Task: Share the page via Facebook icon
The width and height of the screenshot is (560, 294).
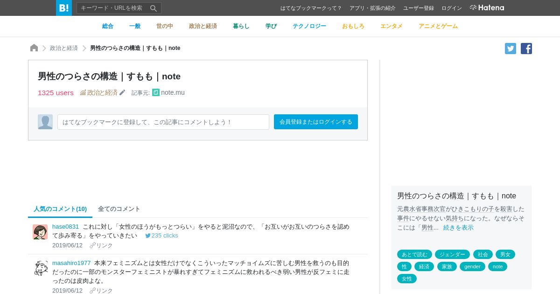Action: click(x=526, y=49)
